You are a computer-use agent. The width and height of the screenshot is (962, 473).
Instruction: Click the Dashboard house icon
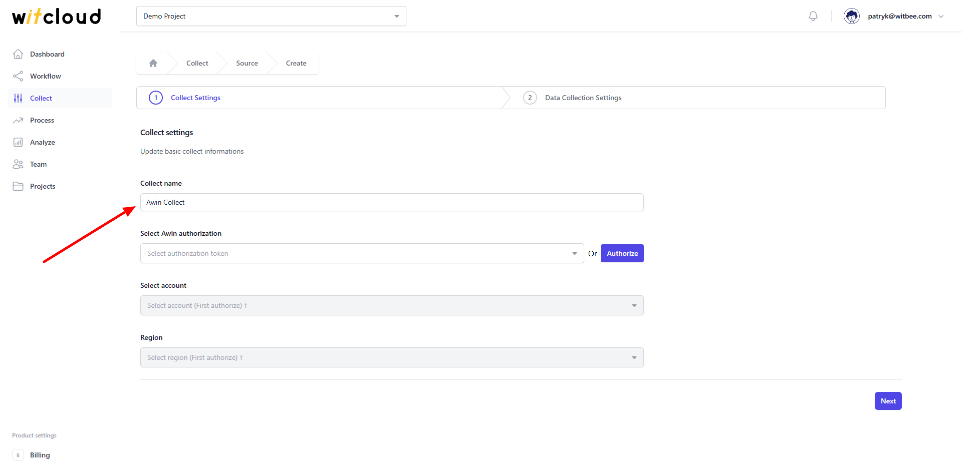point(18,54)
